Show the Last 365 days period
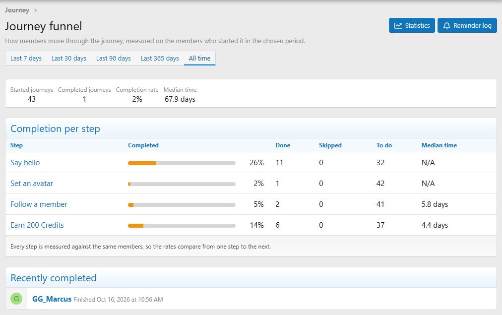 160,58
